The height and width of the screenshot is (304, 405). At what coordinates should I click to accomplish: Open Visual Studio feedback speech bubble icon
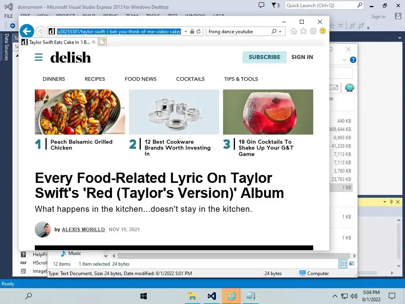(261, 5)
